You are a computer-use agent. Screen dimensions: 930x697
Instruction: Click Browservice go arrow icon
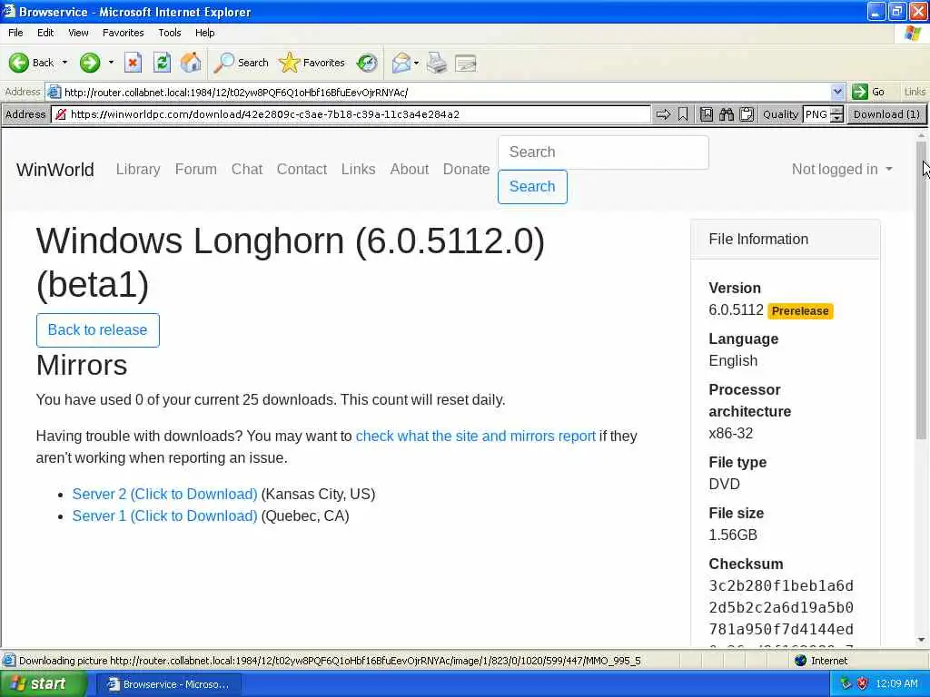coord(663,114)
